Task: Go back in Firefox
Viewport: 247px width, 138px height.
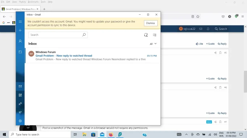Action: 4,17
